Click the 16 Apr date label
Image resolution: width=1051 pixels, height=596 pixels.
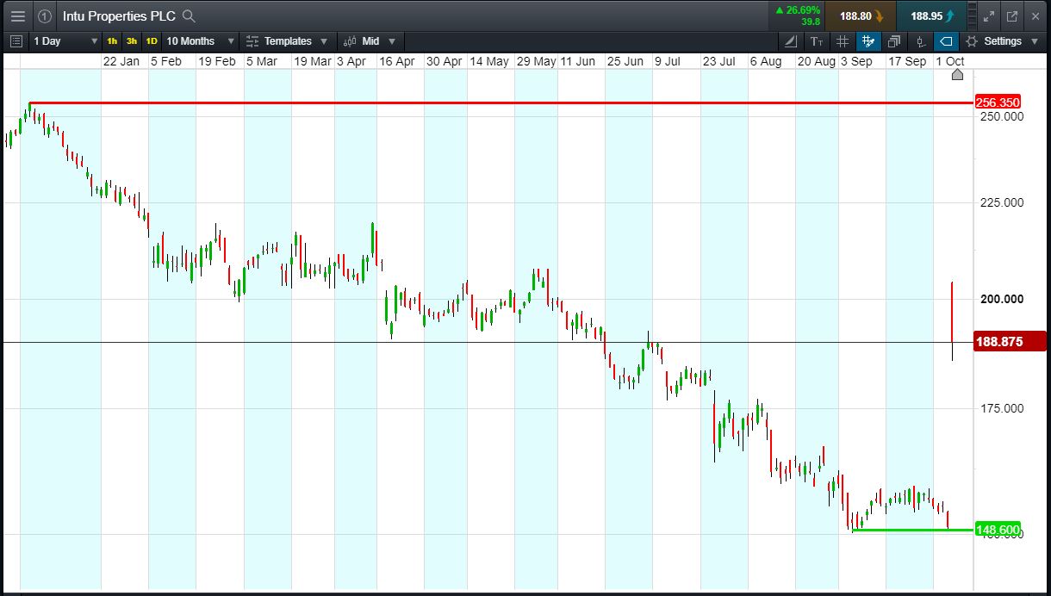[x=396, y=61]
